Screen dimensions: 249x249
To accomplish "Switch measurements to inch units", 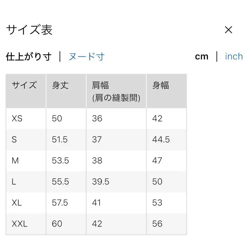I will [x=234, y=56].
